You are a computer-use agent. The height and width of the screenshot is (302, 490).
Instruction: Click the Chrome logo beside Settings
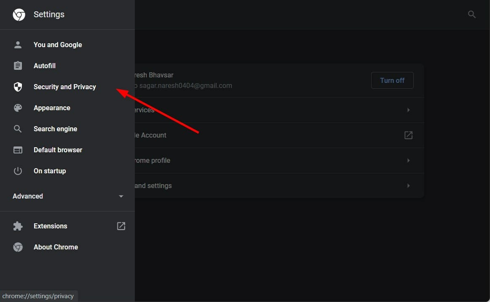pos(19,15)
